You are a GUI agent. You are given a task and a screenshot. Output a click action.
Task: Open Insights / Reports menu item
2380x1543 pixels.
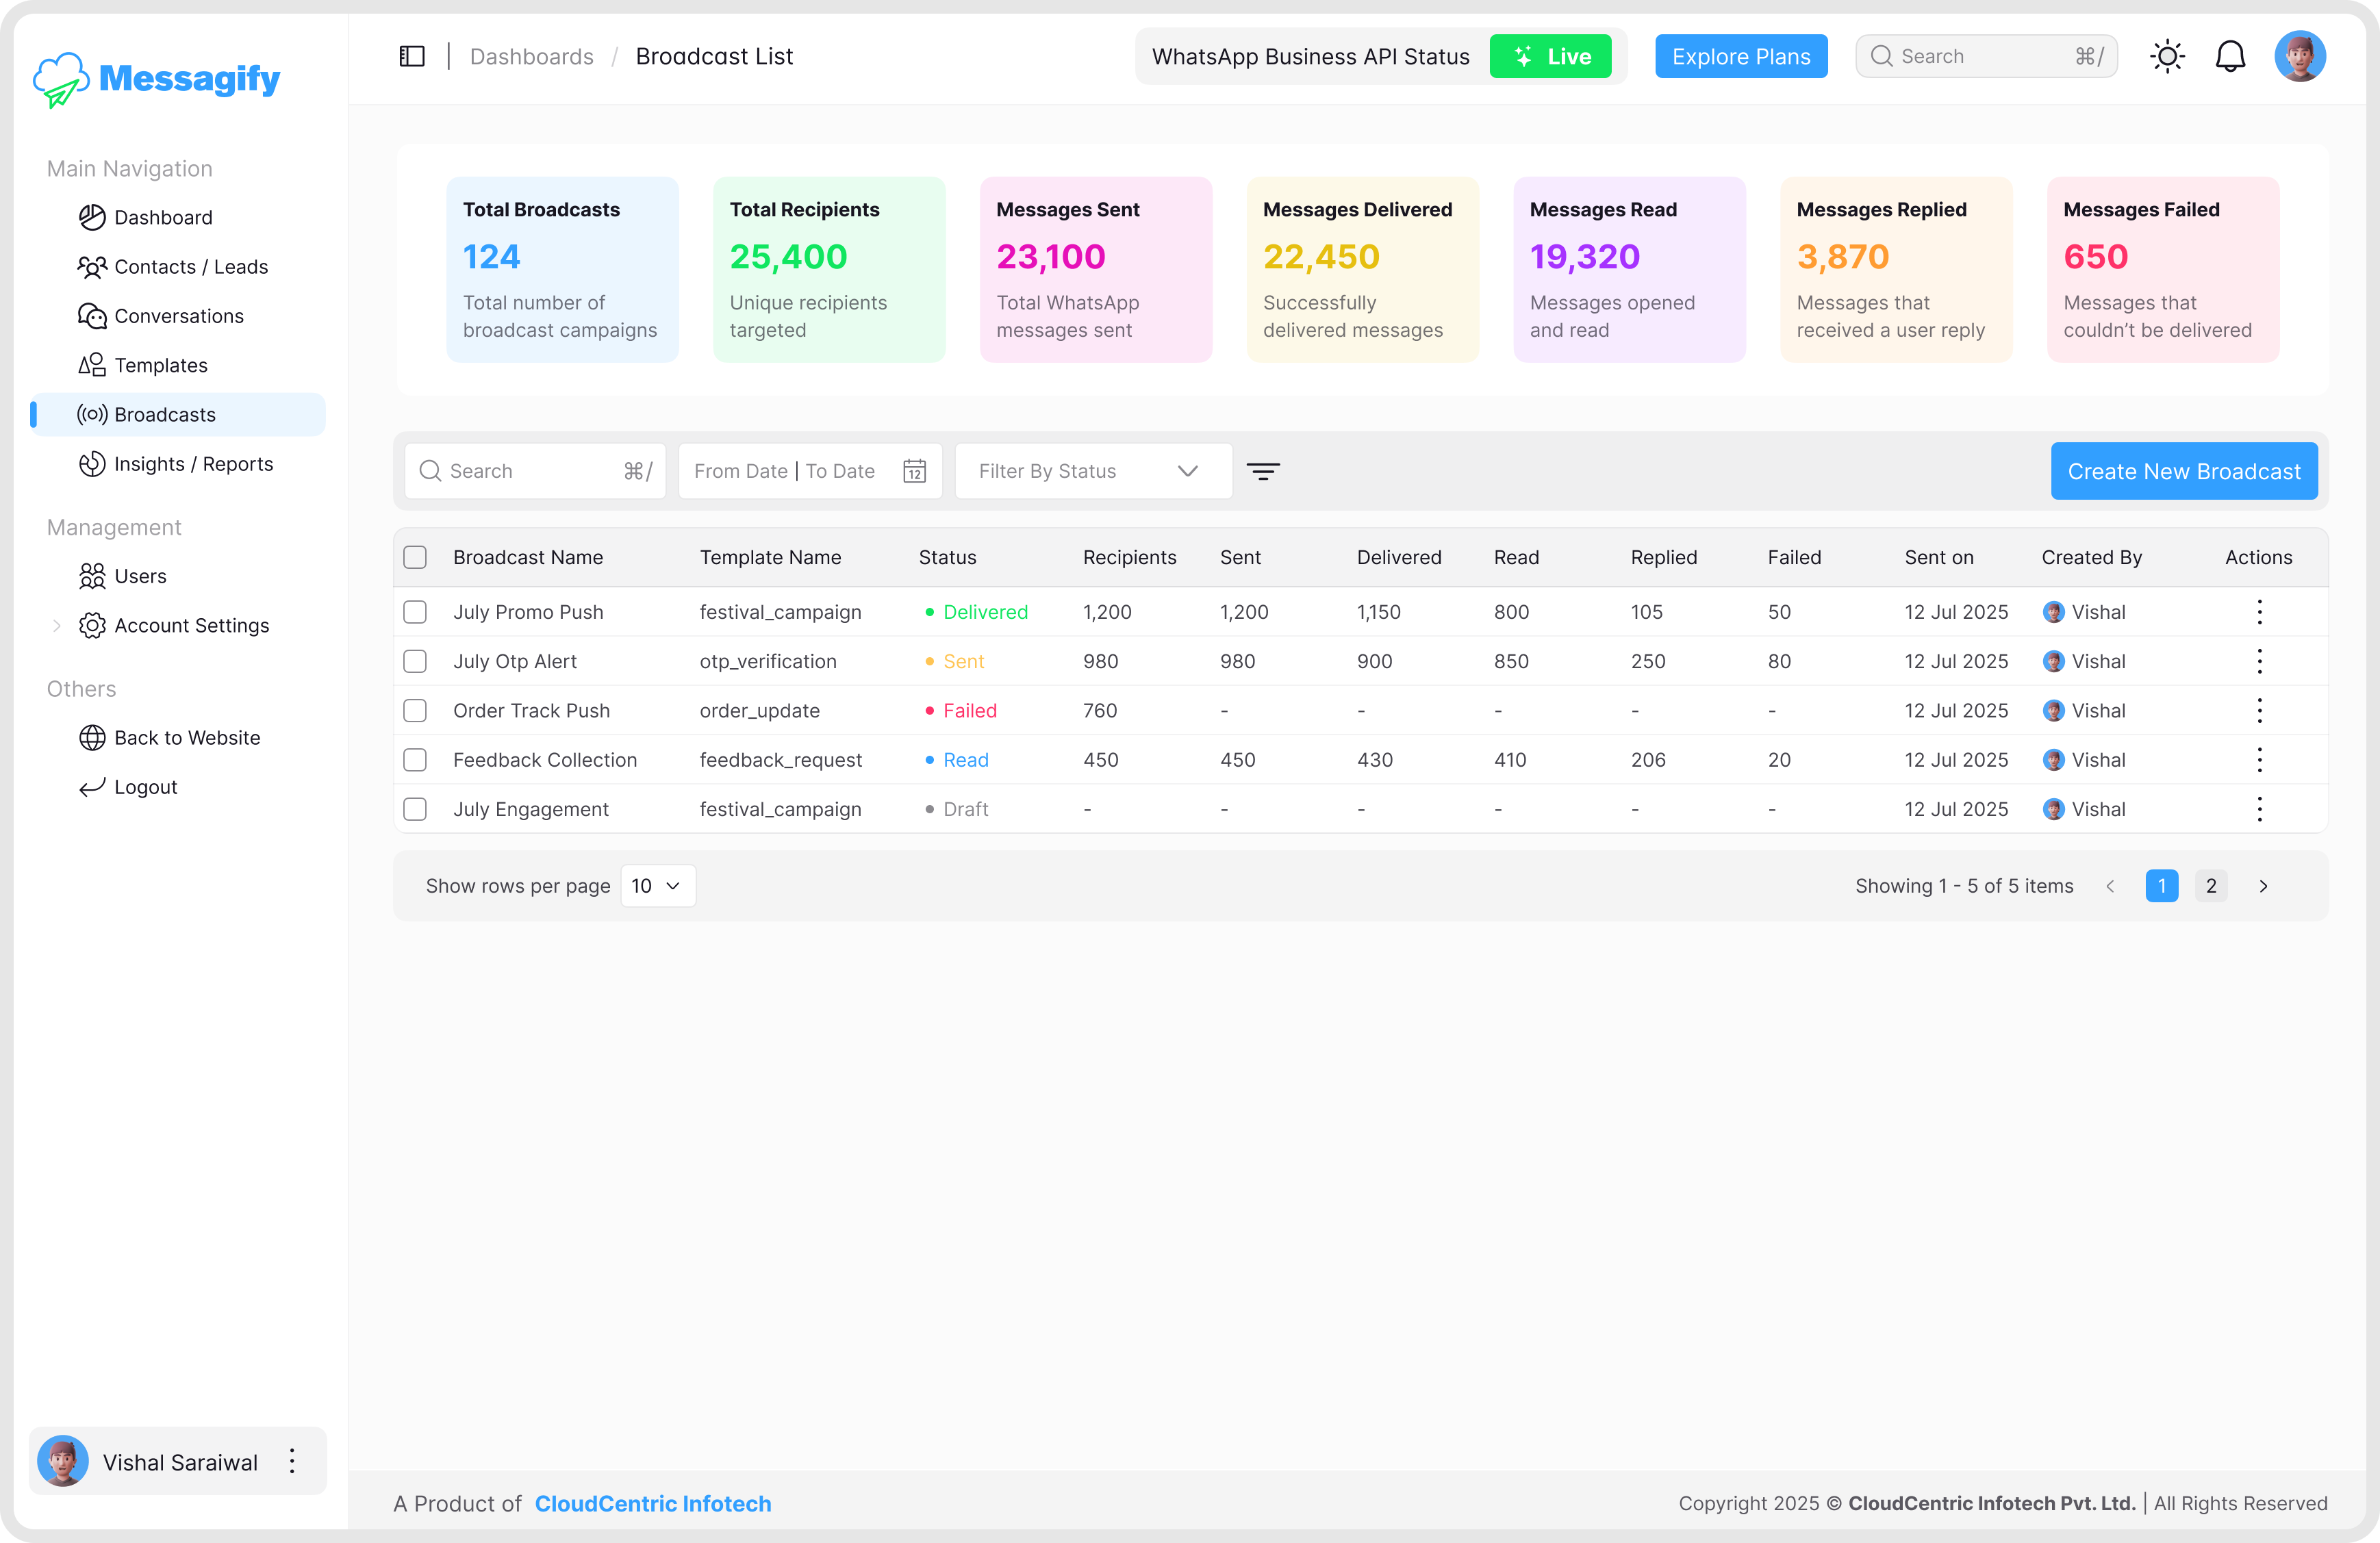click(193, 464)
